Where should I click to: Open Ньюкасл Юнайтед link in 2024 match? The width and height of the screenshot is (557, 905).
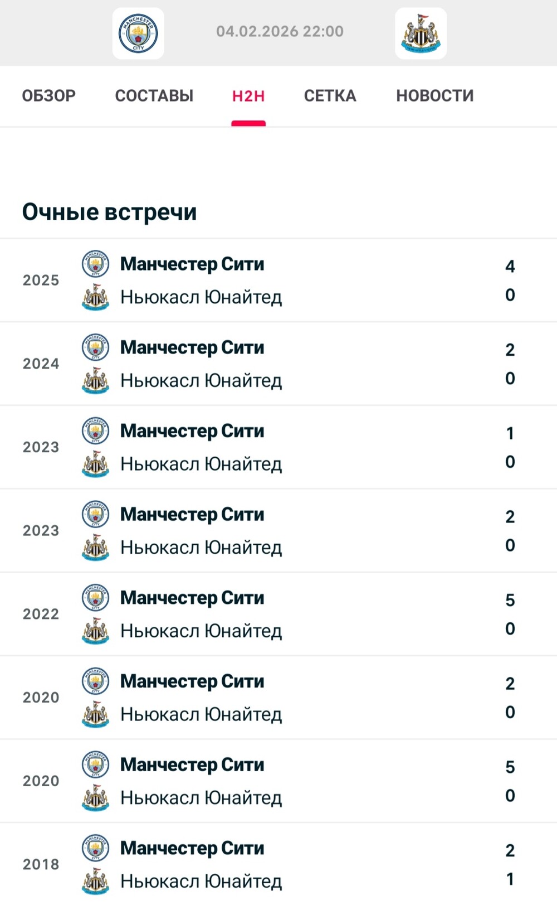coord(201,381)
